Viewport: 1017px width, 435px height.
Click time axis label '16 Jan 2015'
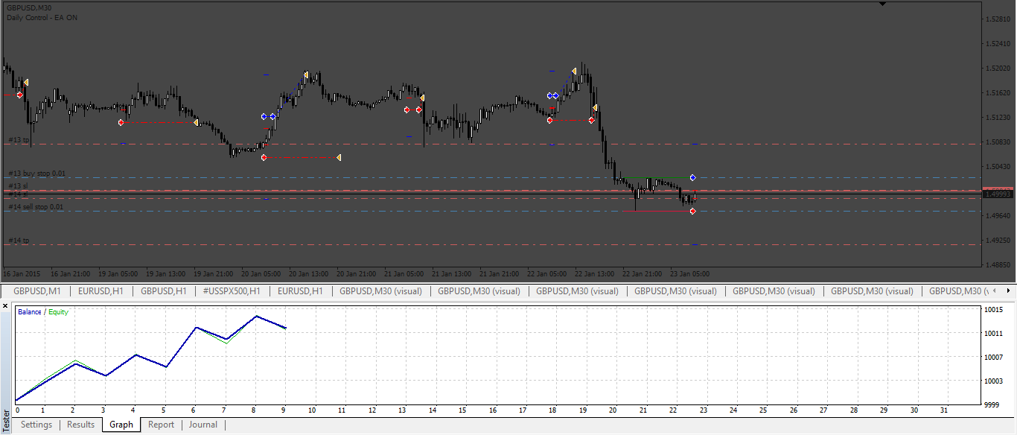pyautogui.click(x=22, y=273)
